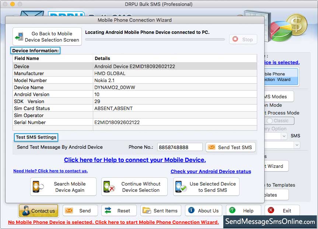Click the 'ice is selected' link behind wizard

pyautogui.click(x=282, y=63)
